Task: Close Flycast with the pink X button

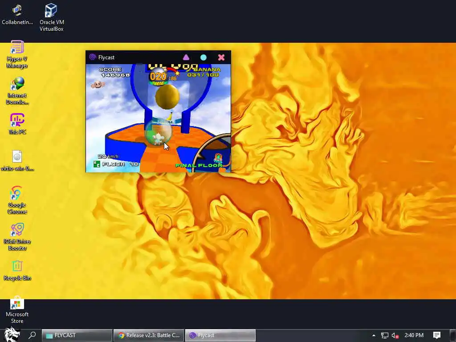Action: point(221,57)
